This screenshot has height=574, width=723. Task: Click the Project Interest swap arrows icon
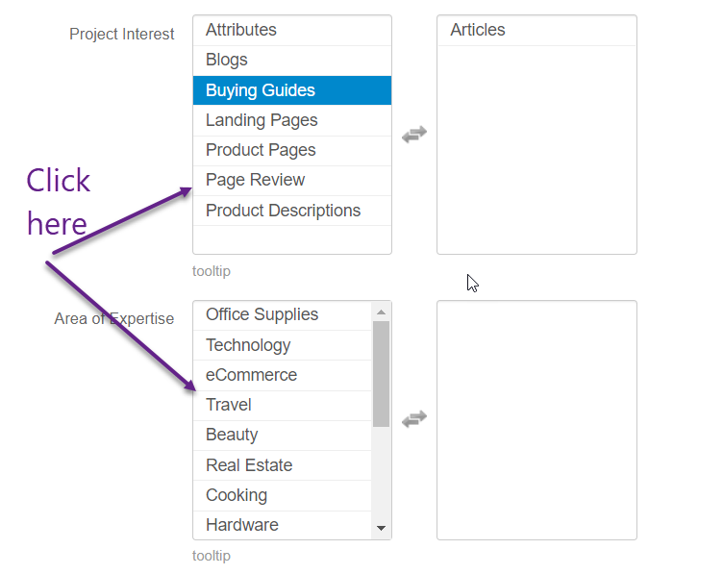click(414, 135)
